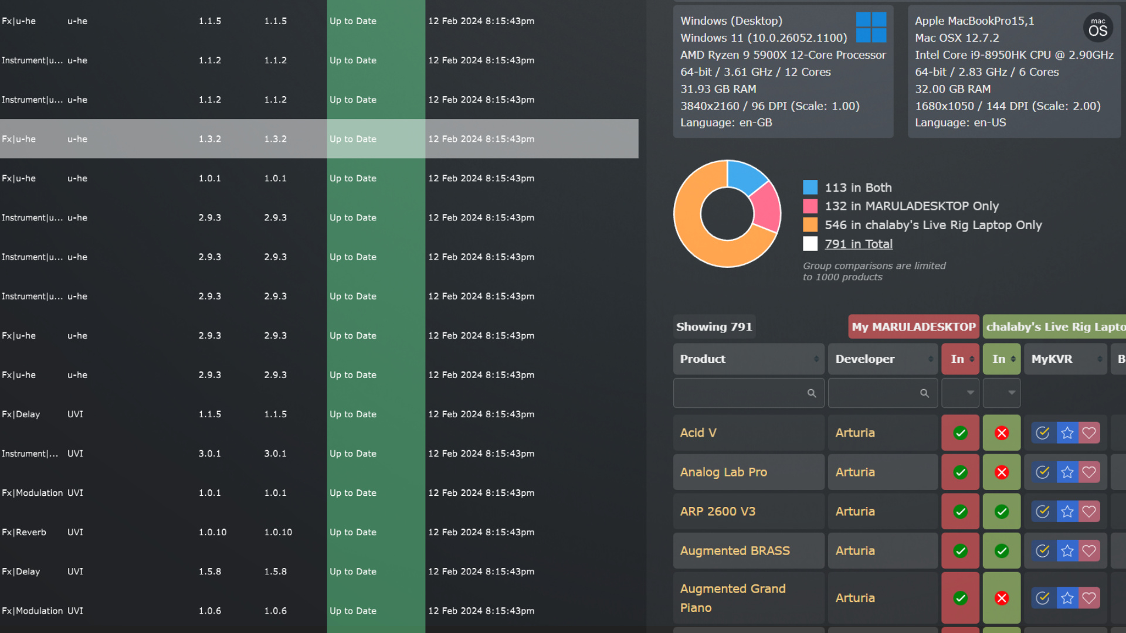Select the chalaby's Live Rig Laptop tab

tap(1054, 326)
